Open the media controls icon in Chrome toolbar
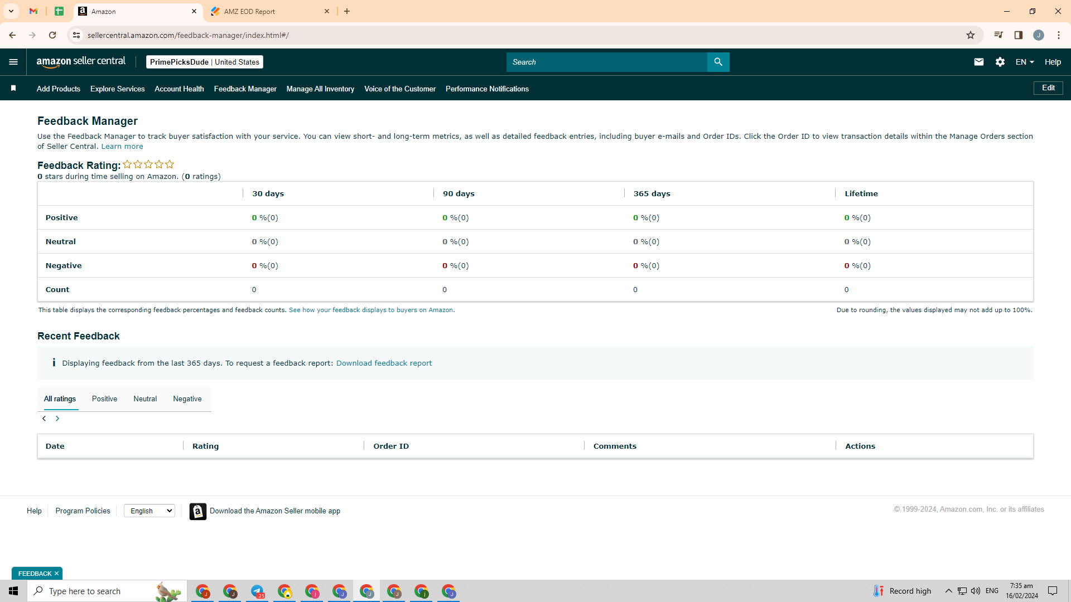This screenshot has height=602, width=1071. point(998,35)
